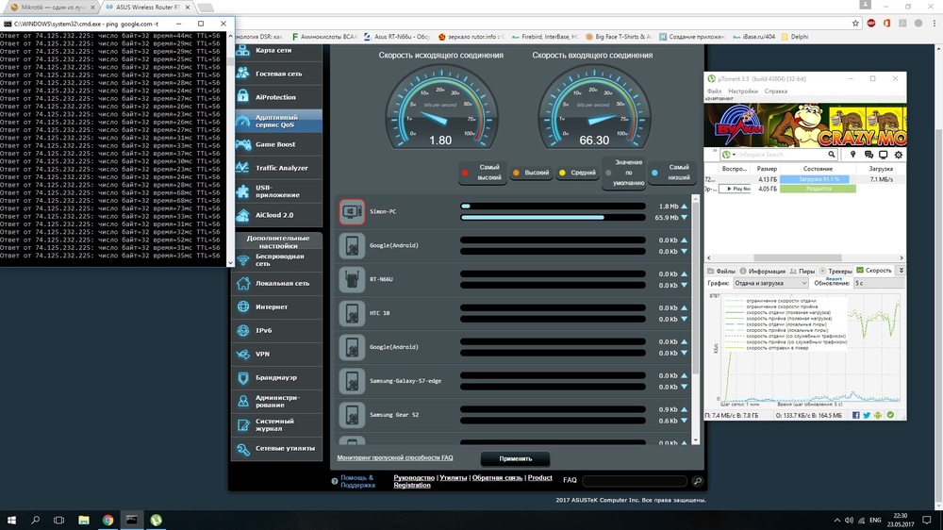
Task: Open uTorrent from taskbar
Action: click(156, 520)
